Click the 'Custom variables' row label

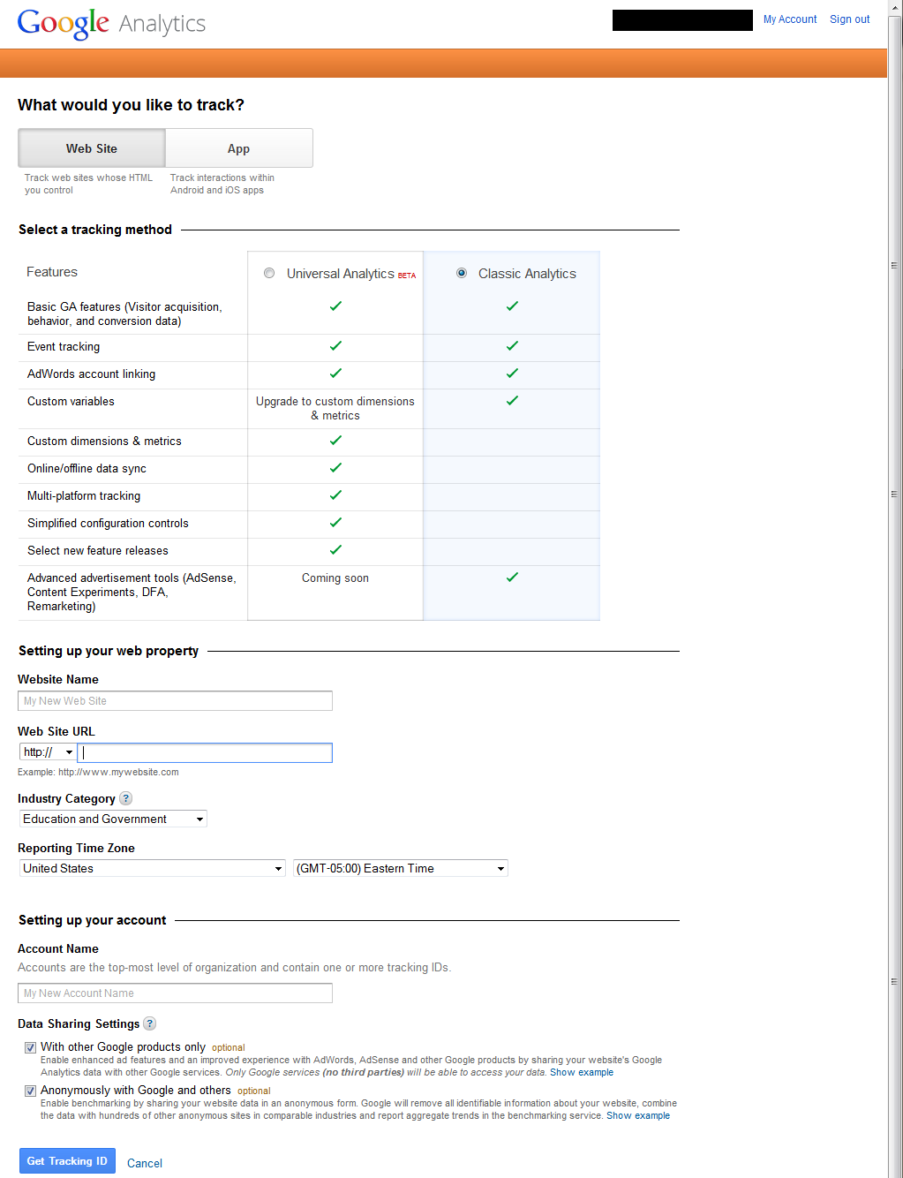(x=71, y=402)
